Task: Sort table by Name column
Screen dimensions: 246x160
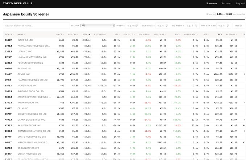Action: point(21,34)
